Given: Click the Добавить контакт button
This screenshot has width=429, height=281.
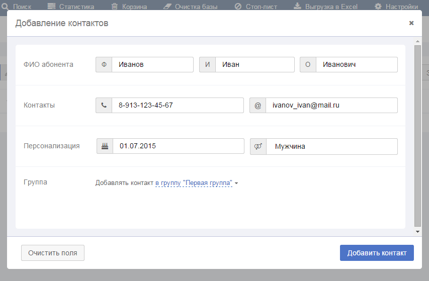Looking at the screenshot, I should pyautogui.click(x=377, y=253).
